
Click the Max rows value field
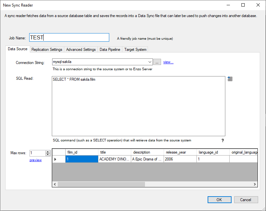coord(38,153)
